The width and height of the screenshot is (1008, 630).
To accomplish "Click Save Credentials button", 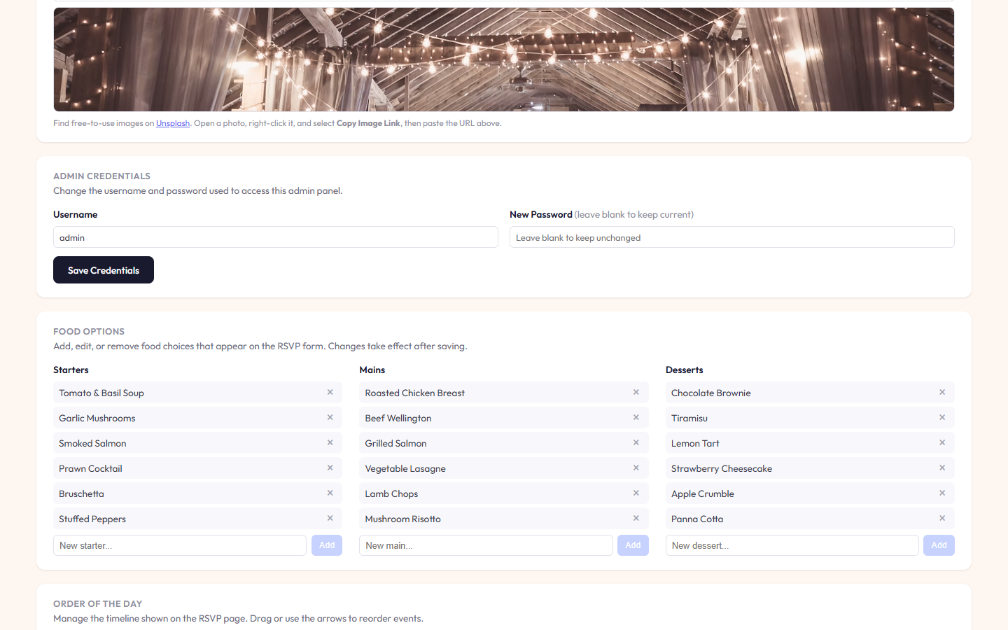I will pos(104,270).
